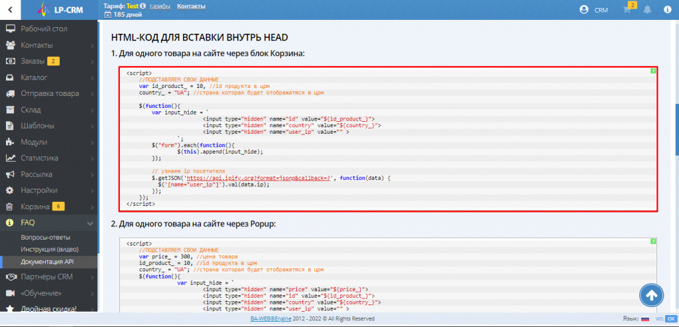The width and height of the screenshot is (679, 327).
Task: Click the Рассылка megaphone icon
Action: [11, 174]
